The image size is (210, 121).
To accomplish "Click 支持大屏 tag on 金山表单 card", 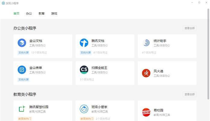I will pos(24,80).
